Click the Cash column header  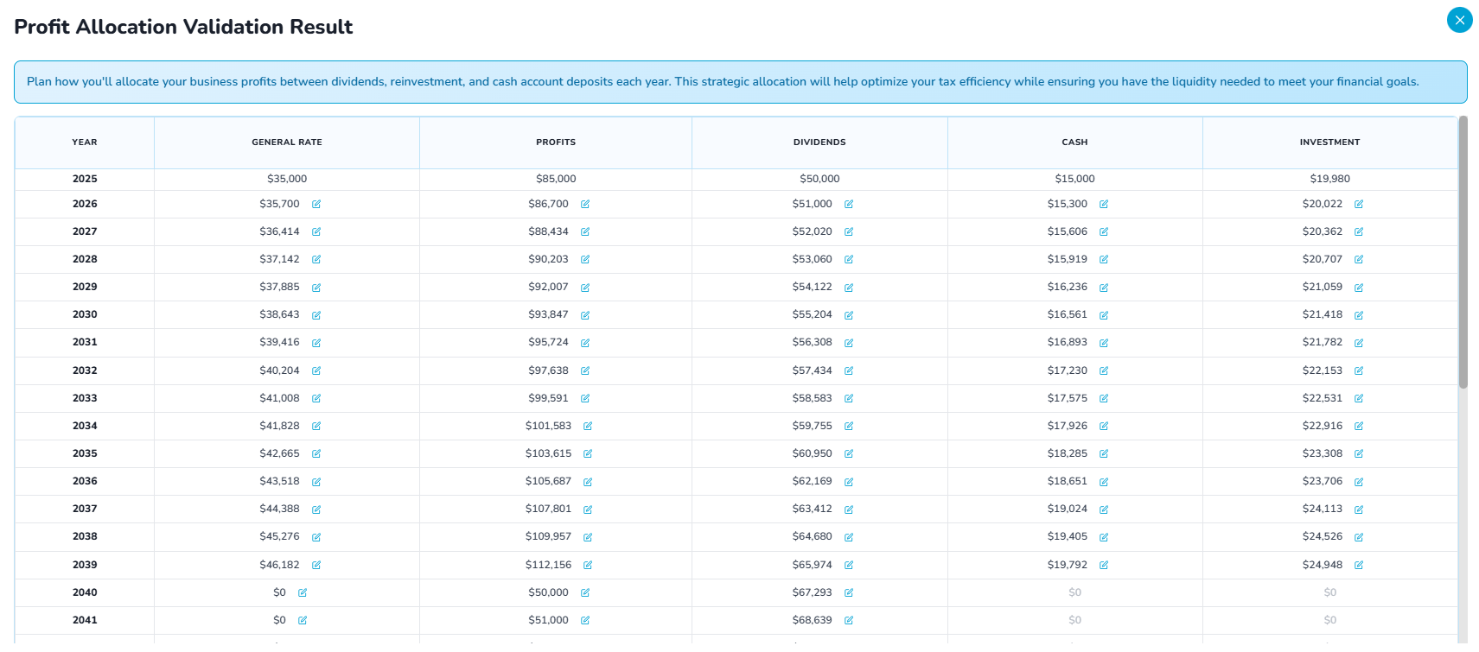coord(1075,142)
